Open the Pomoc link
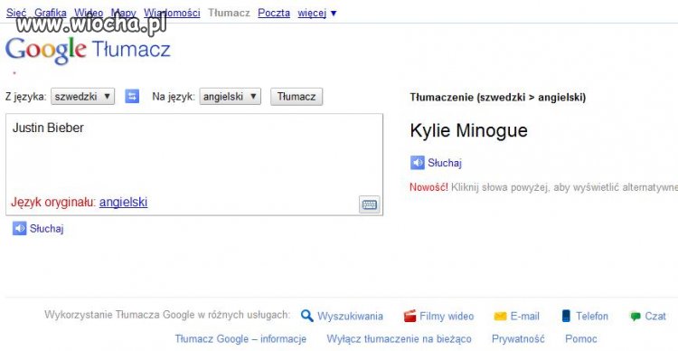 [581, 339]
